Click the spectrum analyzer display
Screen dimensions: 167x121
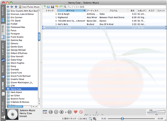click(115, 112)
